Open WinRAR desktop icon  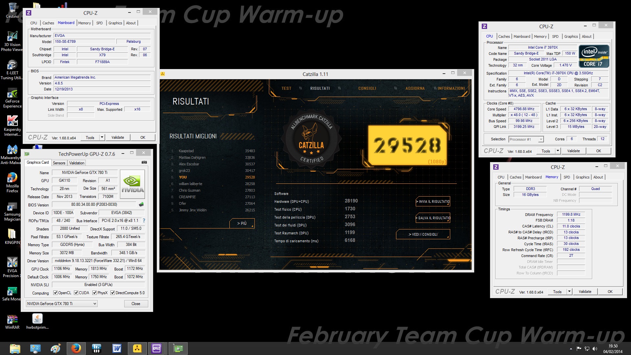click(12, 321)
